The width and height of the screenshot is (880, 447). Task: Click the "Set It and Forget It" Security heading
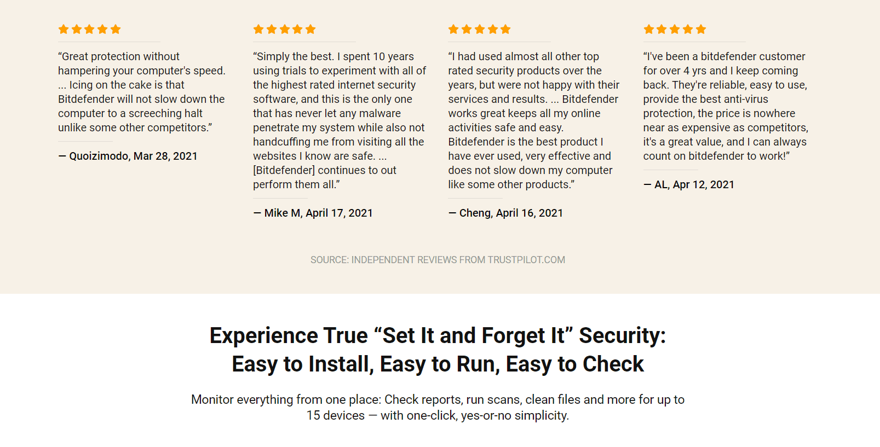click(438, 335)
